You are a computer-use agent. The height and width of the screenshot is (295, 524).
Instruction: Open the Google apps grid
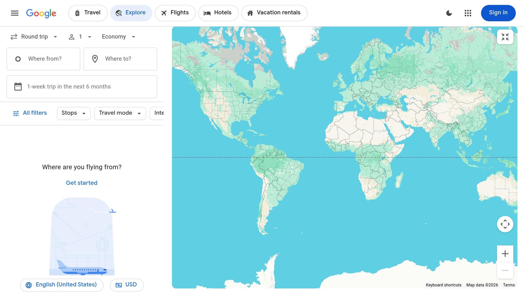tap(468, 13)
